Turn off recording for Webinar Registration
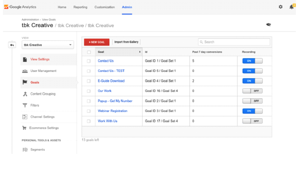This screenshot has width=300, height=181. pos(252,111)
